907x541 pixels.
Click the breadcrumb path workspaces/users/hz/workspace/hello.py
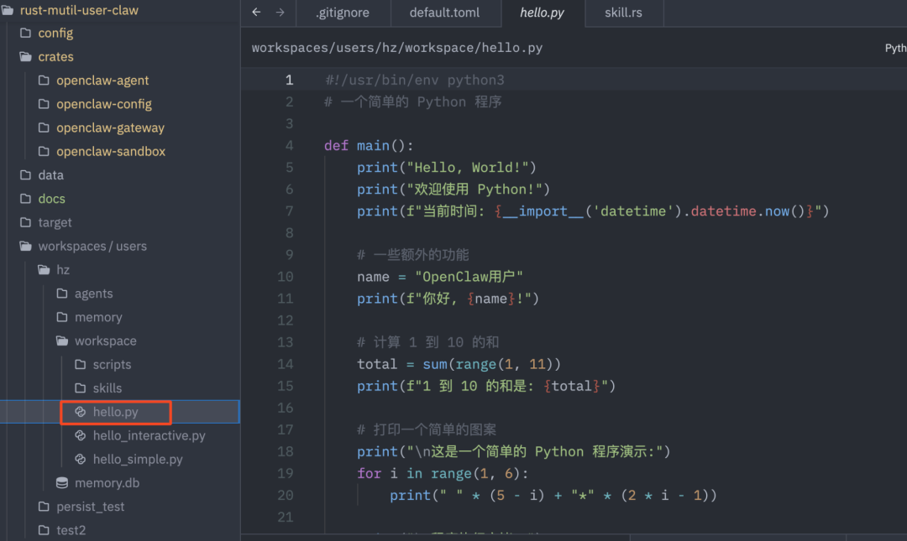pyautogui.click(x=396, y=48)
